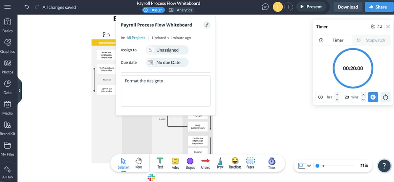The height and width of the screenshot is (182, 394).
Task: Reset the timer
Action: click(385, 97)
